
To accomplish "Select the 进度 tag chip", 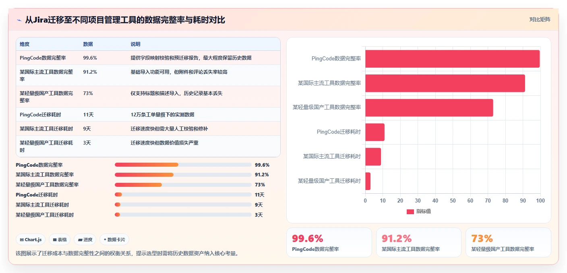I will (85, 240).
